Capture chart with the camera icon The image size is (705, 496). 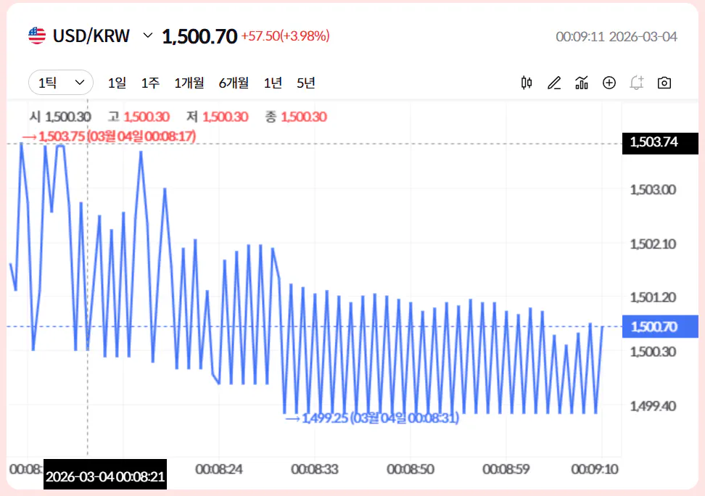(x=664, y=83)
